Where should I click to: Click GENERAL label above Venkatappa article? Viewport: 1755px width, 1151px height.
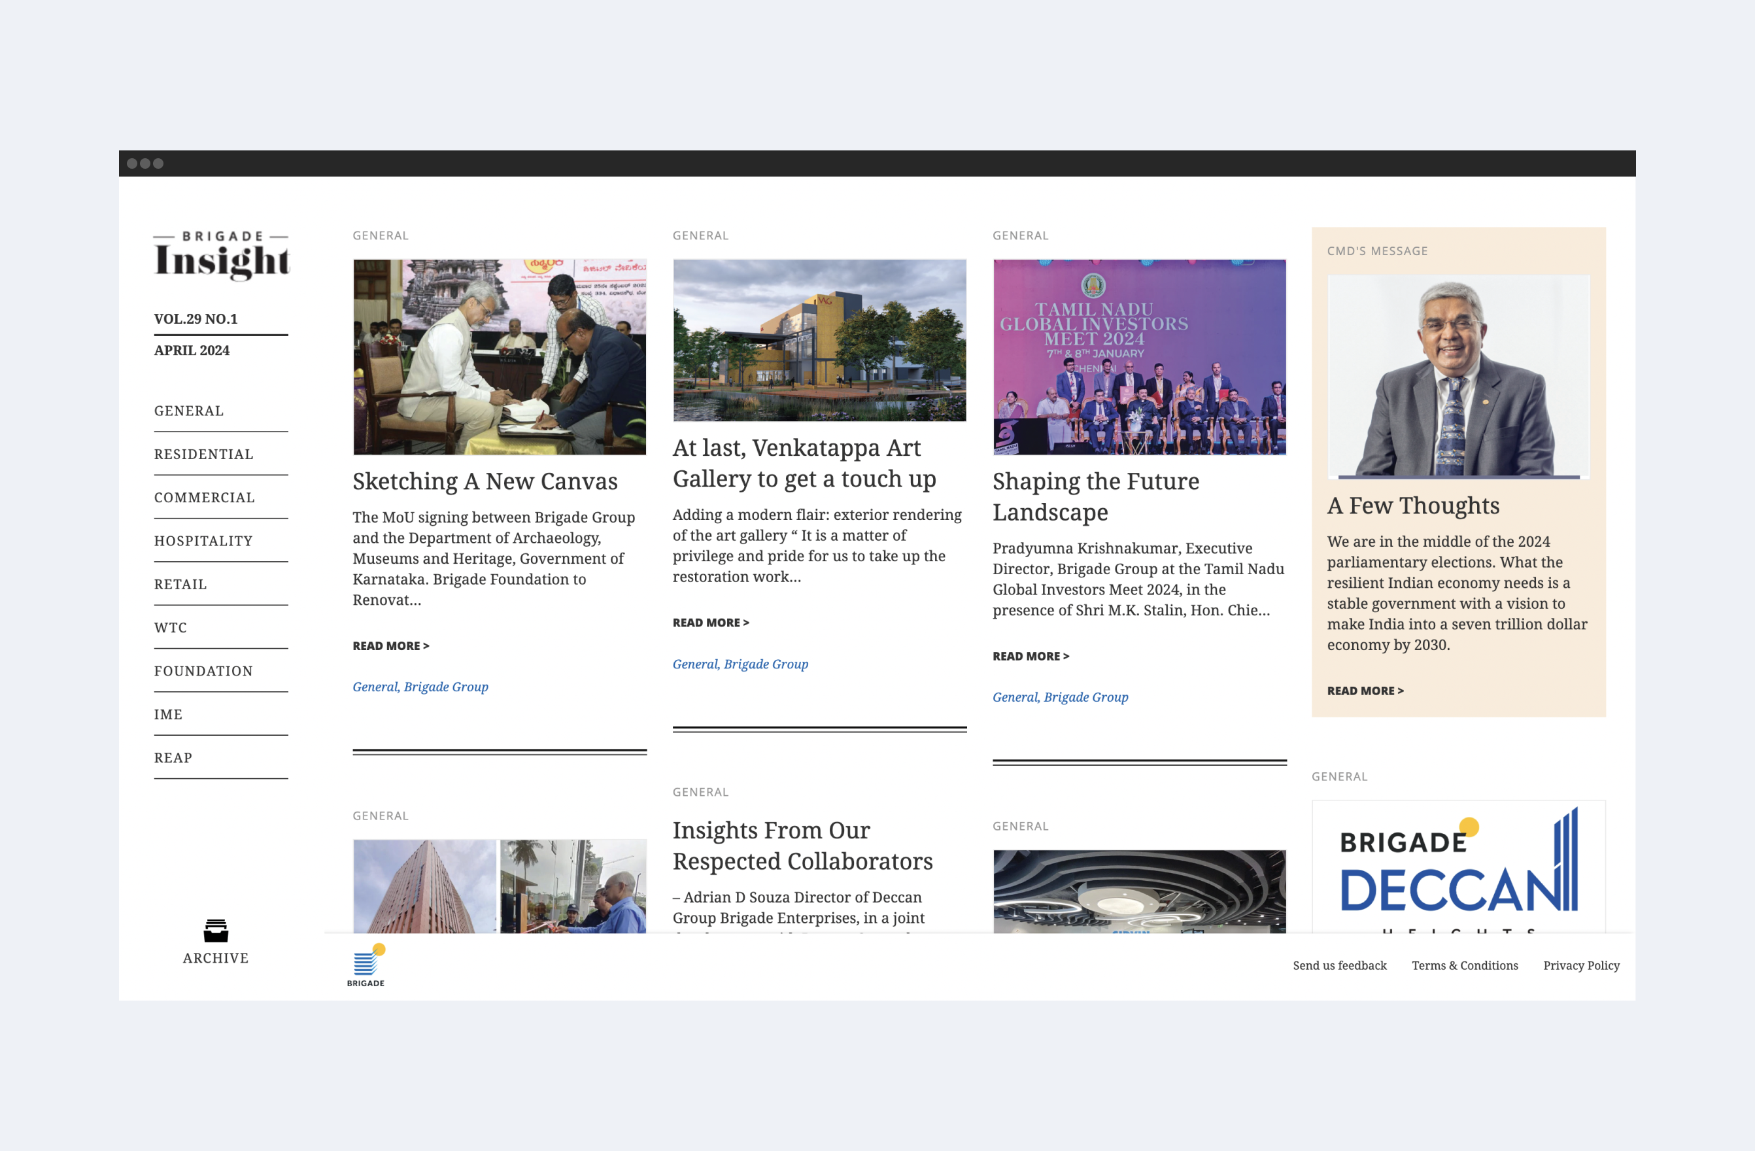[700, 236]
